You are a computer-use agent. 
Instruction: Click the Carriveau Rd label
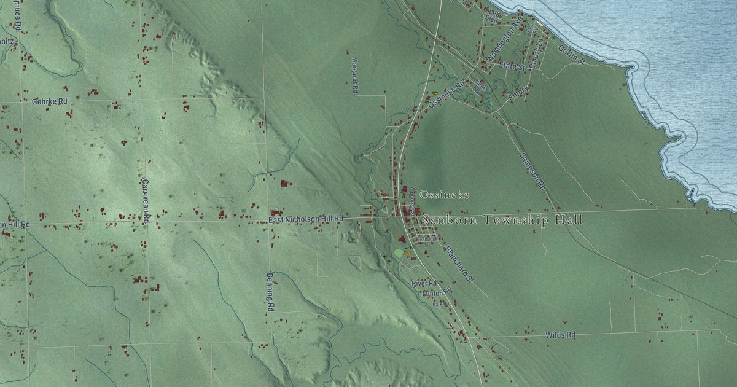coord(146,202)
